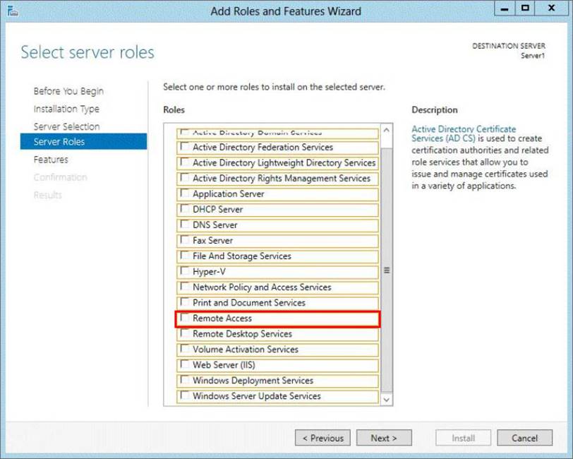Tick the DNS Server checkbox
Screen dimensions: 573x459
click(185, 225)
